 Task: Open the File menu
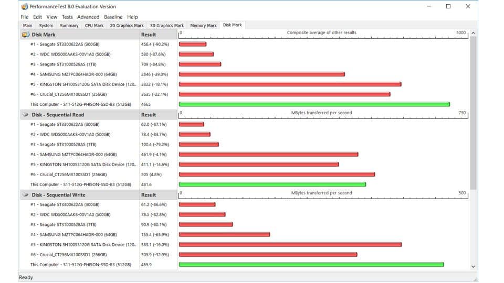click(x=24, y=17)
